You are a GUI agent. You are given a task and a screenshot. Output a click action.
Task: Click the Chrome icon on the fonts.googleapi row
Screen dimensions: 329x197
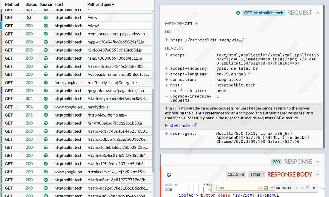point(46,82)
